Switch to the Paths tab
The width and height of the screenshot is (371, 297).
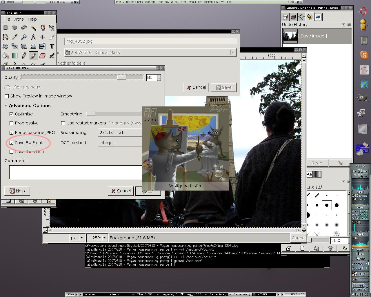point(301,17)
